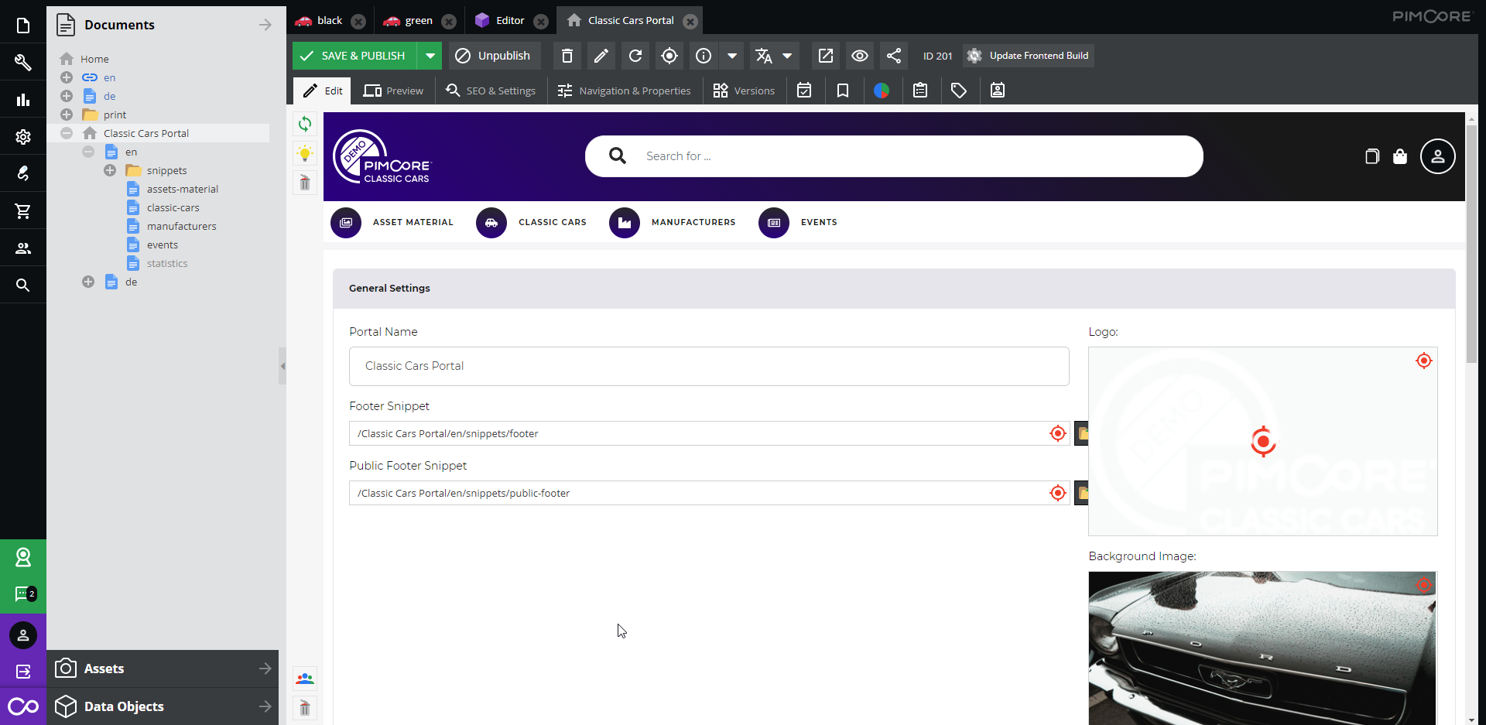
Task: Expand the Data Objects panel
Action: (x=163, y=706)
